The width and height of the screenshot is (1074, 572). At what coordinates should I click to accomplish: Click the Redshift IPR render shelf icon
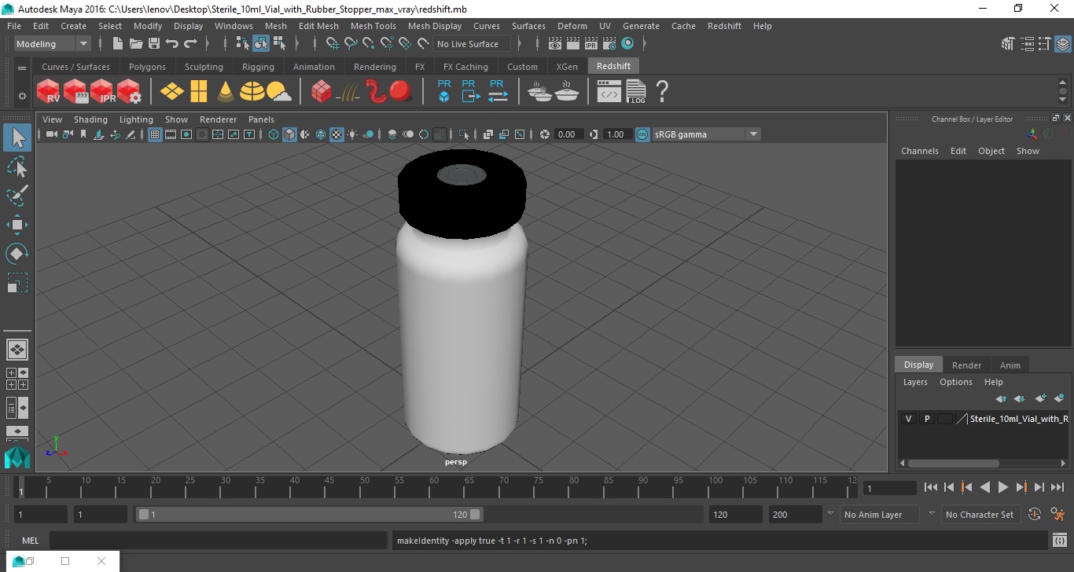[101, 92]
